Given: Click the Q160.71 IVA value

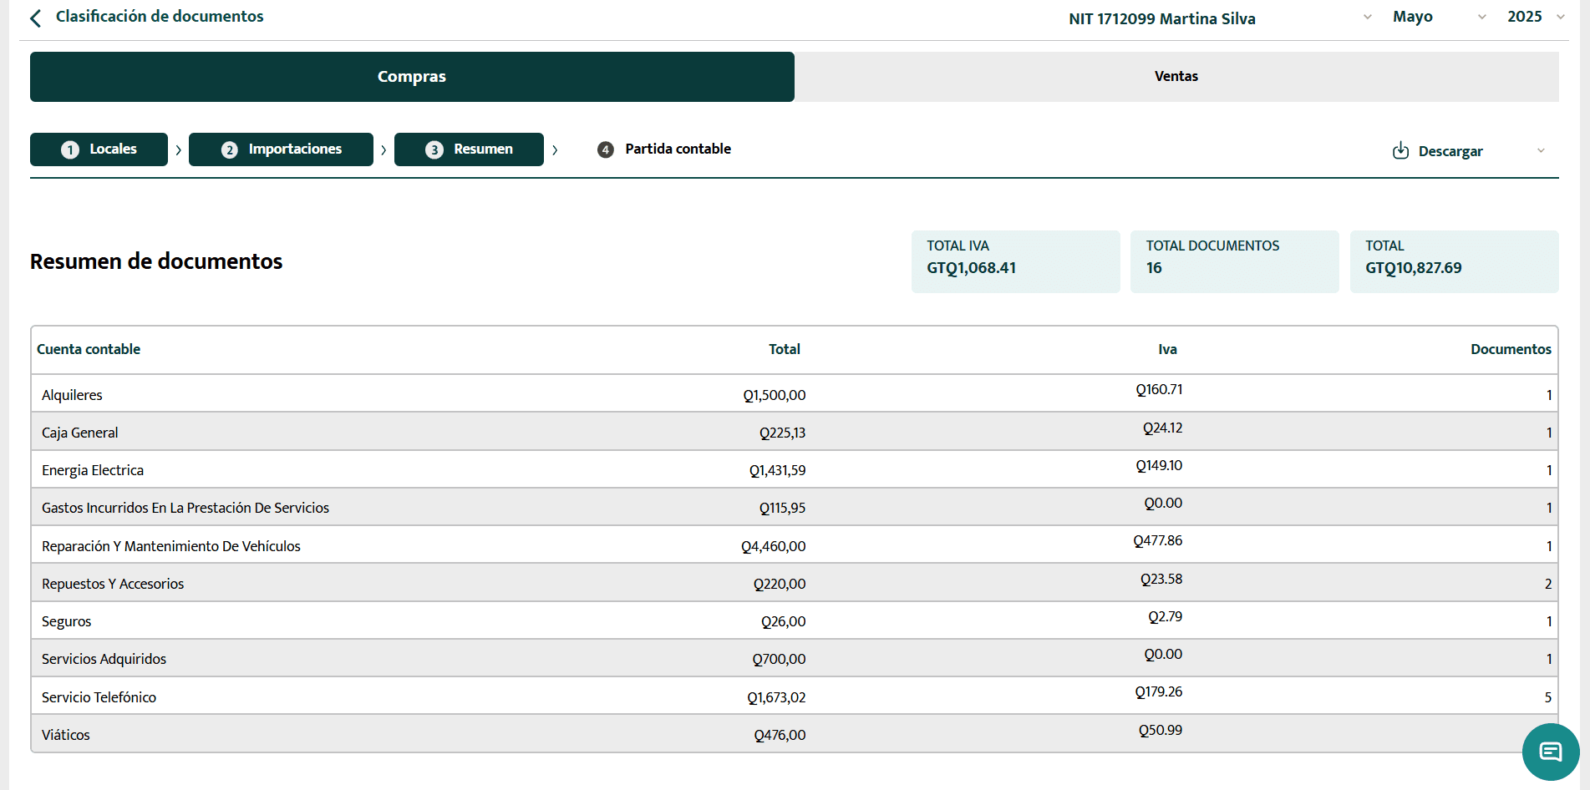Looking at the screenshot, I should click(x=1159, y=389).
